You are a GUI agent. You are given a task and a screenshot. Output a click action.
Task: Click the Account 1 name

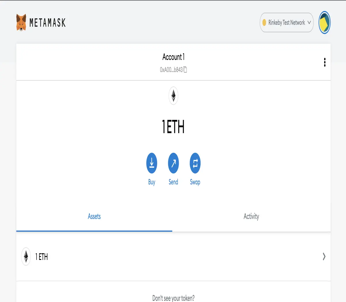(x=173, y=57)
